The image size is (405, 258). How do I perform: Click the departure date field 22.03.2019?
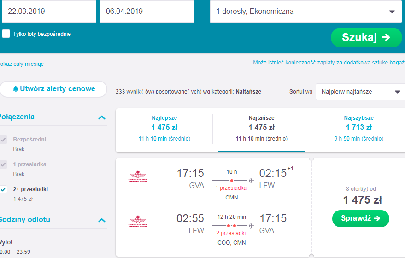click(x=49, y=12)
